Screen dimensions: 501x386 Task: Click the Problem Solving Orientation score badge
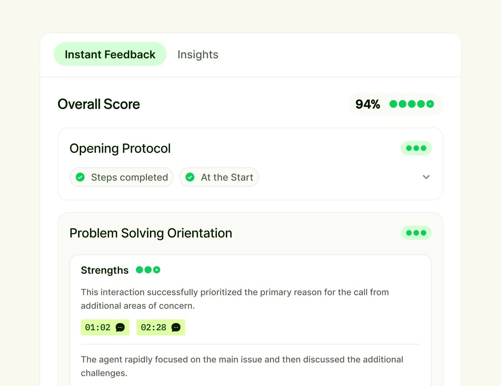pyautogui.click(x=416, y=233)
